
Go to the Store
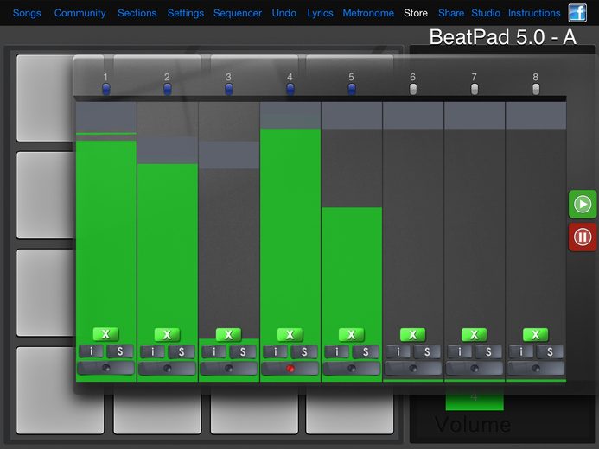coord(416,13)
